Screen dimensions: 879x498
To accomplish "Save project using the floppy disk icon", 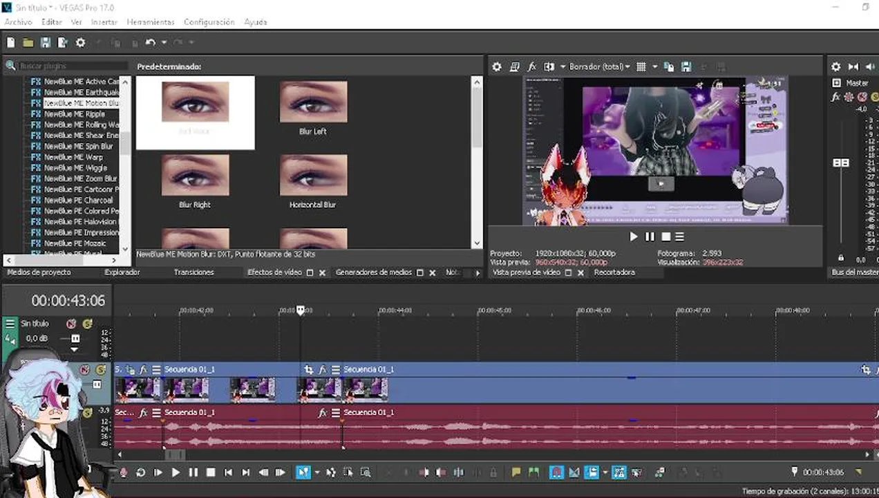I will pyautogui.click(x=45, y=43).
